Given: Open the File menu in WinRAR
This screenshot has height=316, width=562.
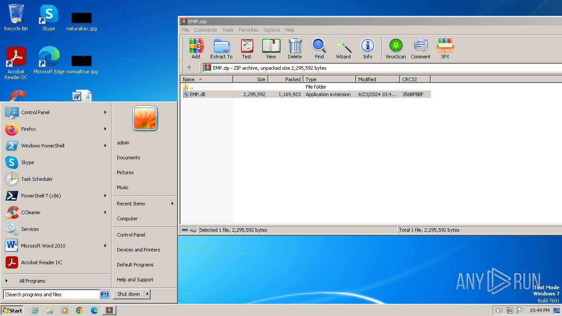Looking at the screenshot, I should coord(185,30).
